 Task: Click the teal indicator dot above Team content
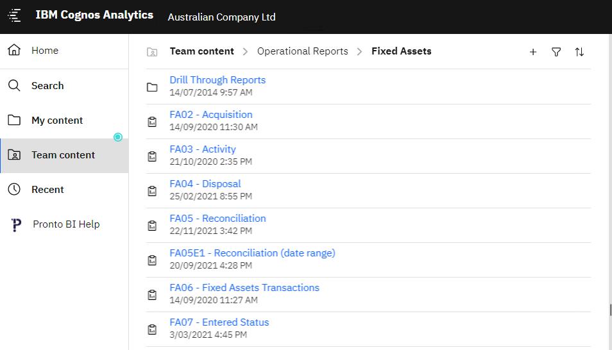pyautogui.click(x=118, y=137)
